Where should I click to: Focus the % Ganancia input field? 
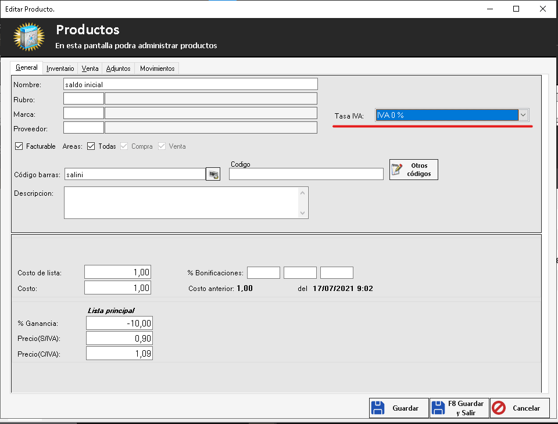click(120, 324)
